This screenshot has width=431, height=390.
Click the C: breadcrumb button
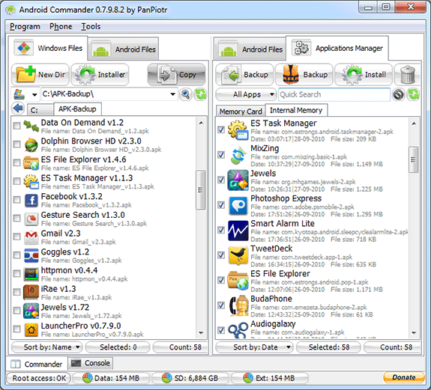[40, 110]
